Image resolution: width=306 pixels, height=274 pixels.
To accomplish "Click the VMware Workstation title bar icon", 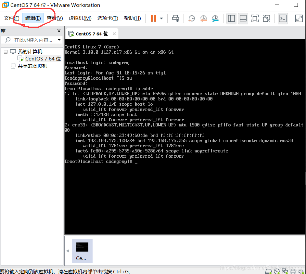I will (5, 5).
